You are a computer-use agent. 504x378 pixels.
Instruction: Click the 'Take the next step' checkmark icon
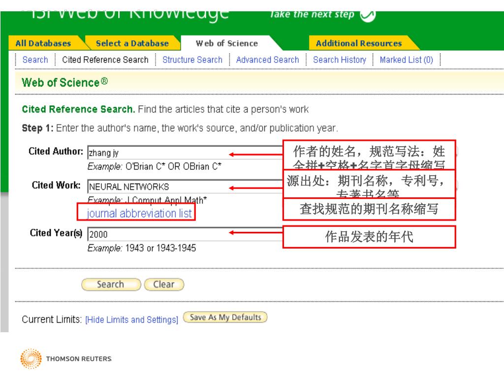pyautogui.click(x=368, y=15)
